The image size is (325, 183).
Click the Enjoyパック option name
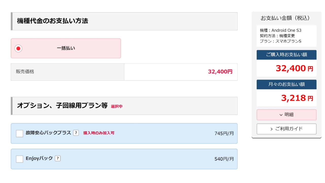click(39, 158)
